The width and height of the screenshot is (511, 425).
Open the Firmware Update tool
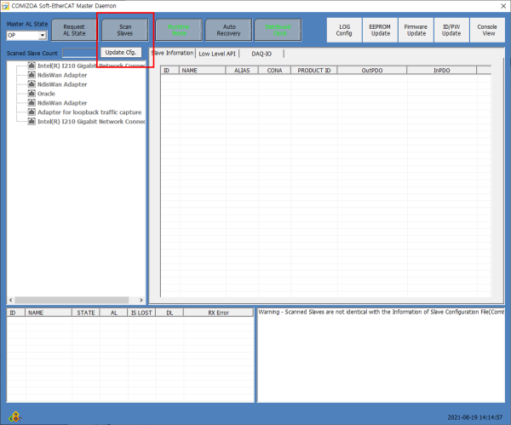(x=416, y=30)
